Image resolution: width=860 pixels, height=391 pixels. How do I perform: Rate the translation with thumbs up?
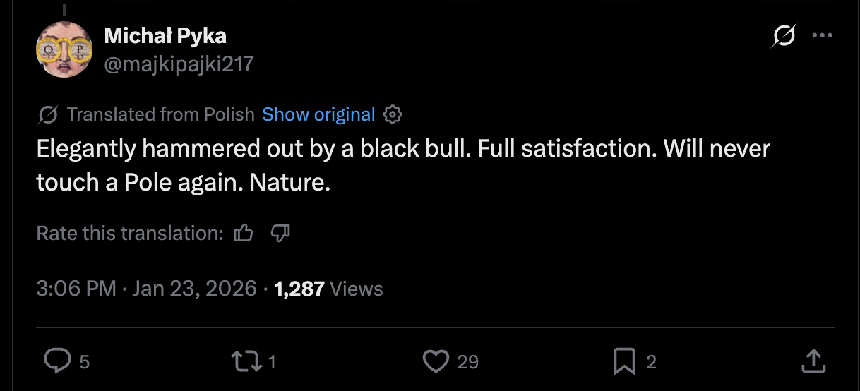244,233
